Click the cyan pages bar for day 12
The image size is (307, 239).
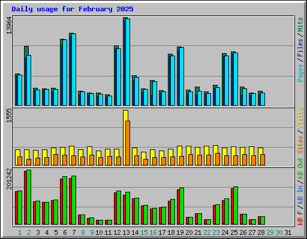119,77
